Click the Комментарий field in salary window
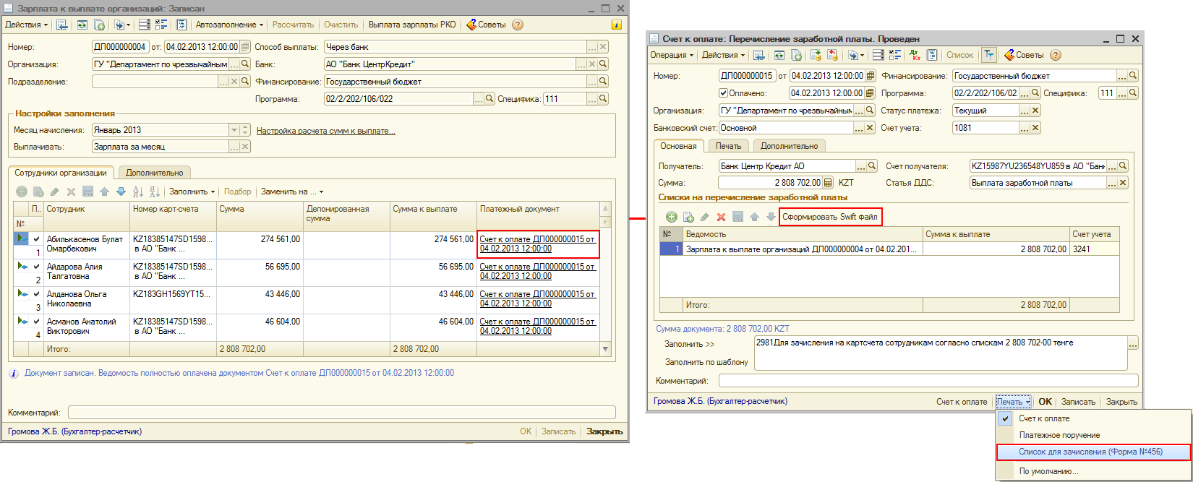Image resolution: width=1193 pixels, height=482 pixels. coord(341,413)
